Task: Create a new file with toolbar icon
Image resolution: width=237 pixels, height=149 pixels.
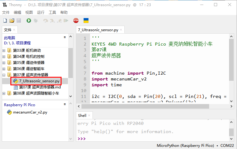Action: point(5,20)
